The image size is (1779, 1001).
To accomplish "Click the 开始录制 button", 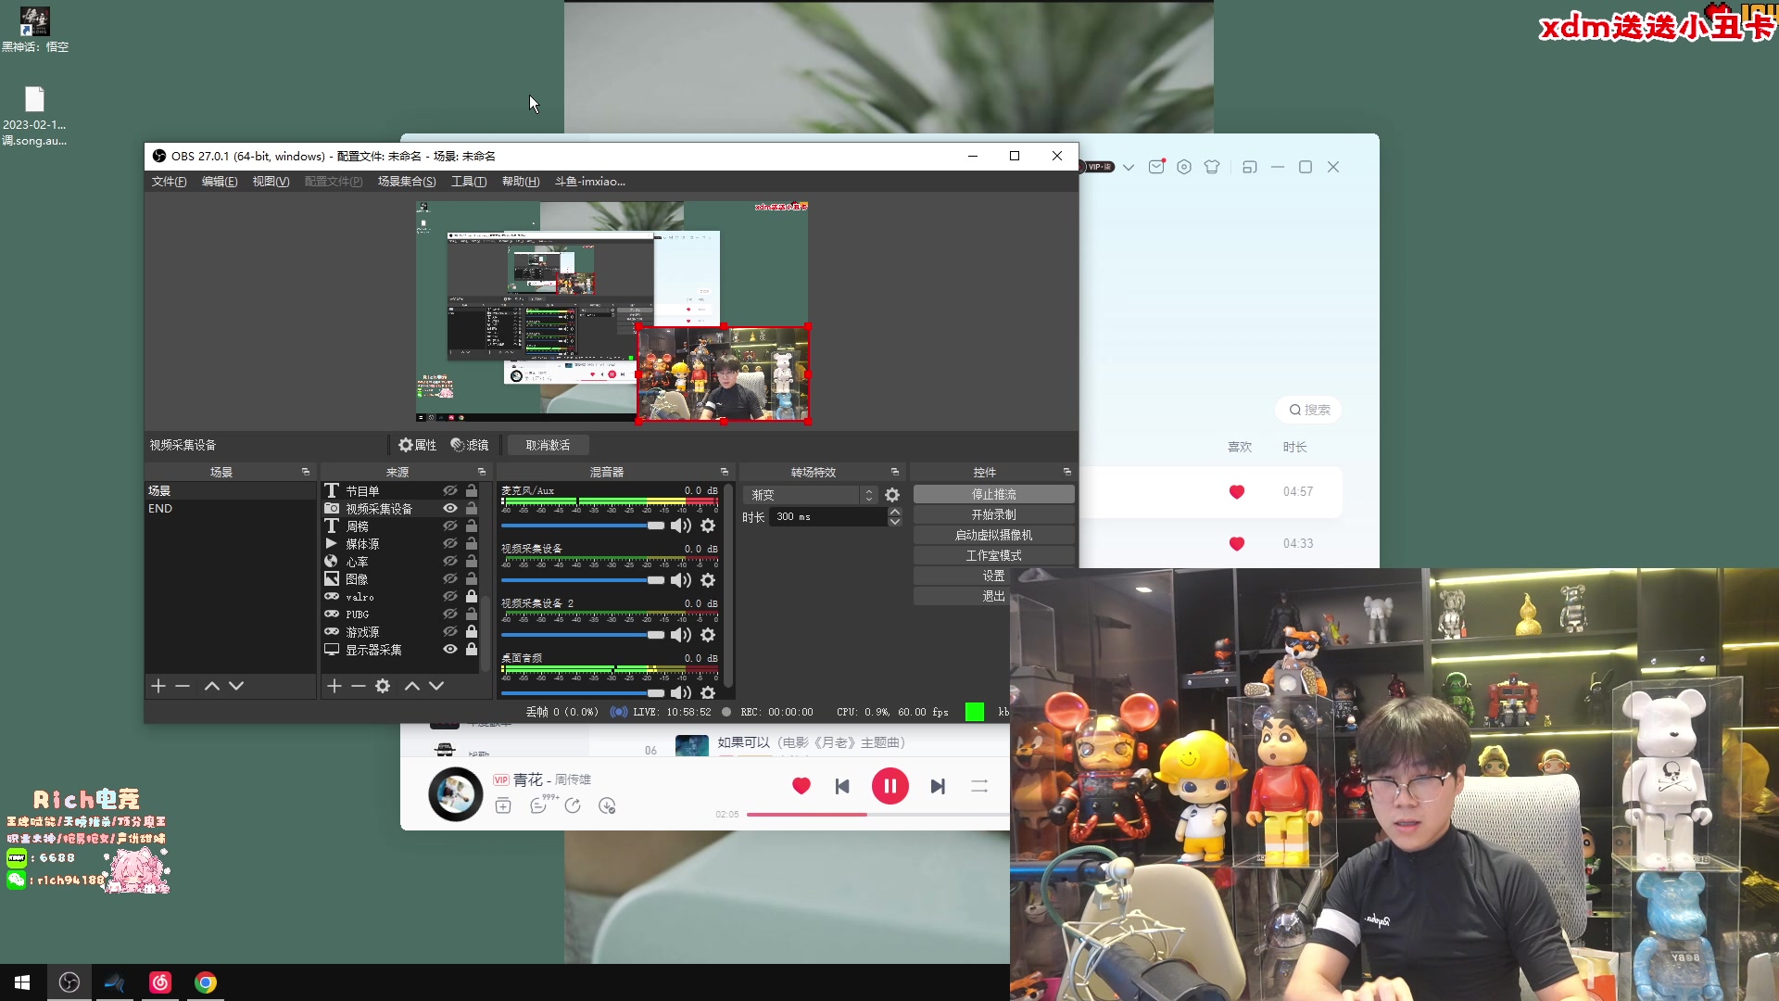I will (993, 514).
